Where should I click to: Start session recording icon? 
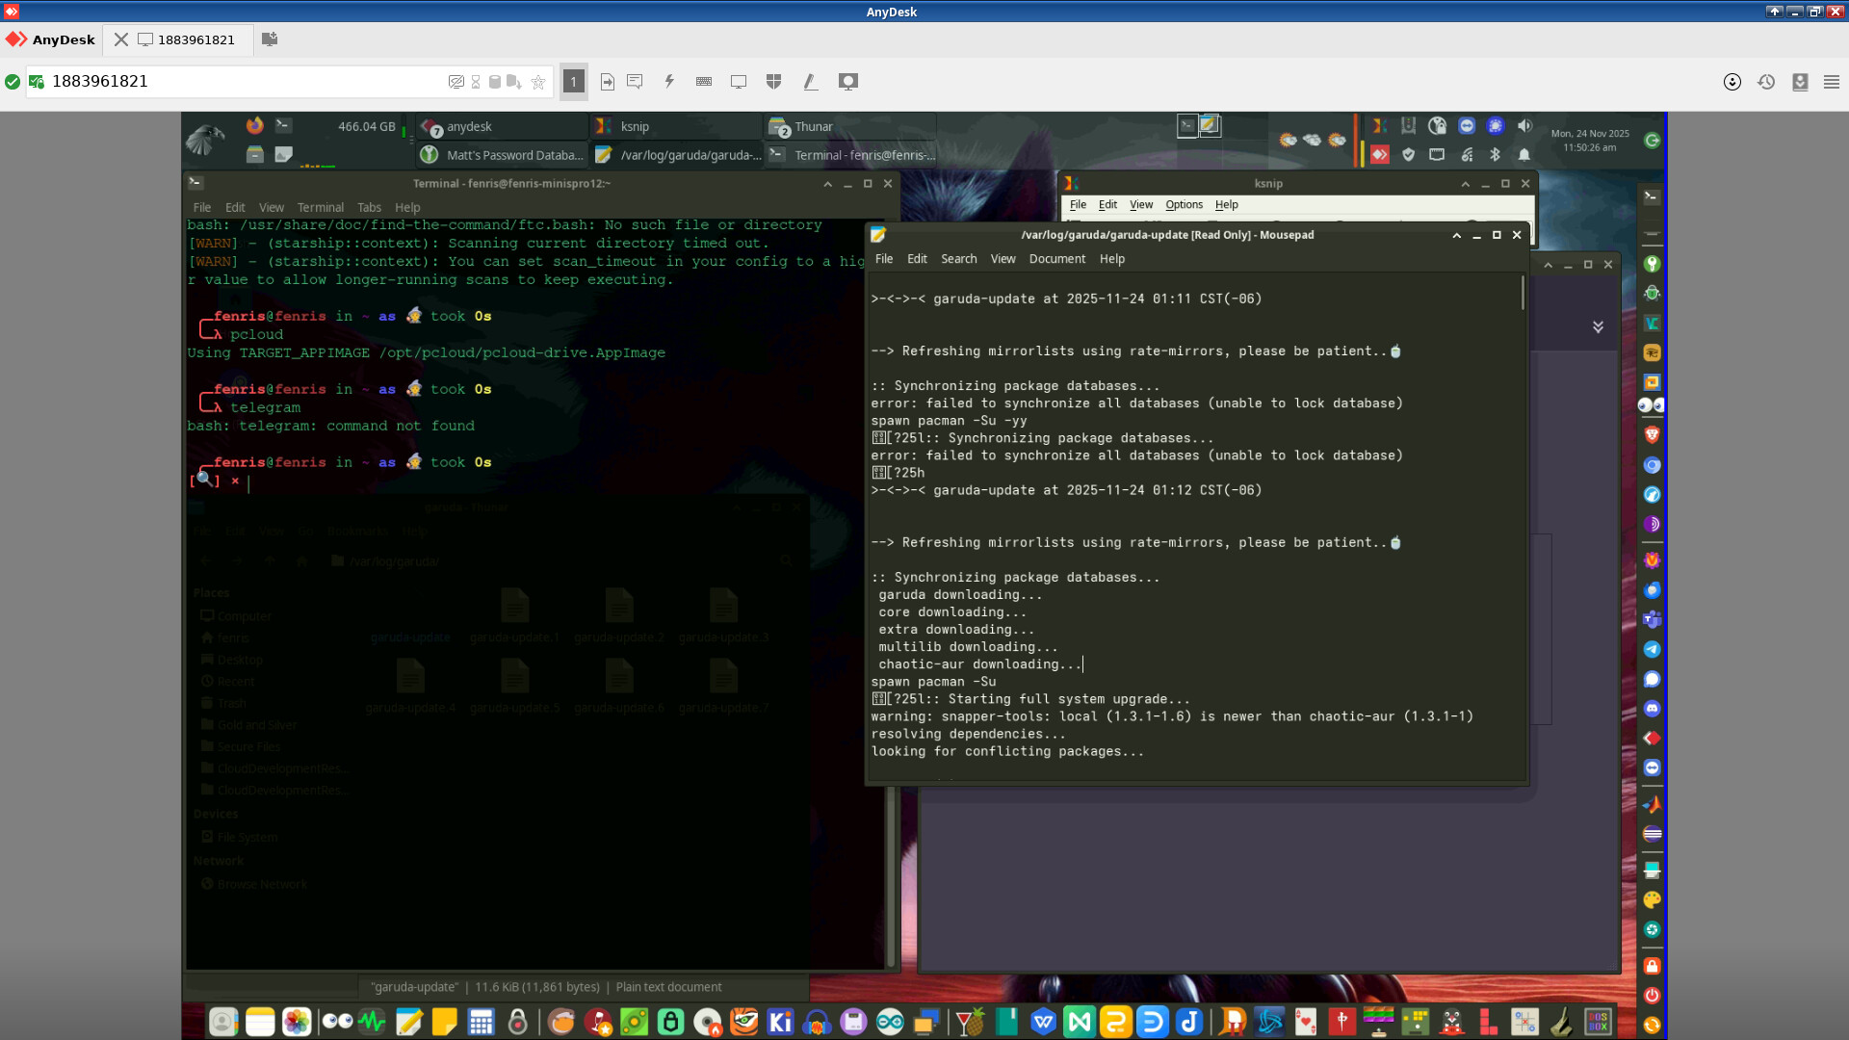coord(847,82)
